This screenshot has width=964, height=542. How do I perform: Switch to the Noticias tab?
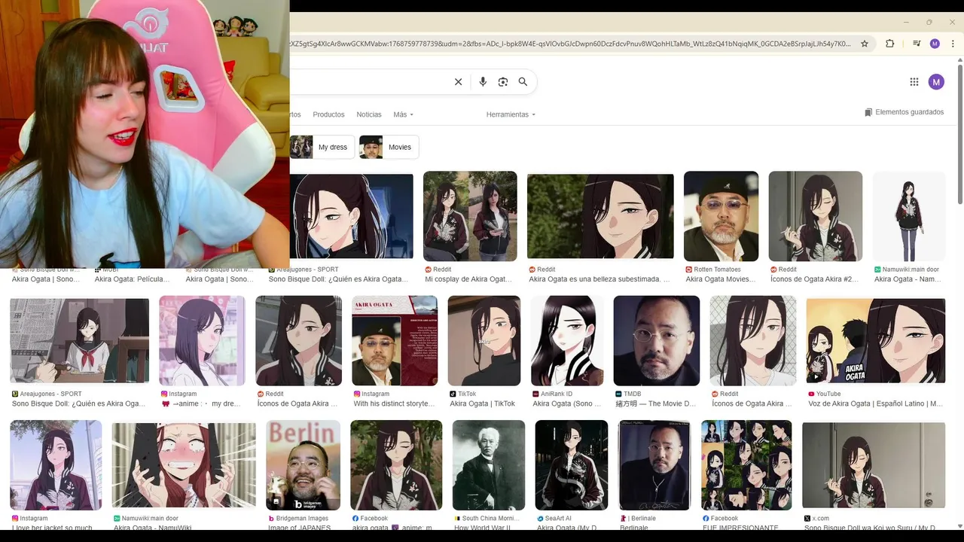click(369, 114)
